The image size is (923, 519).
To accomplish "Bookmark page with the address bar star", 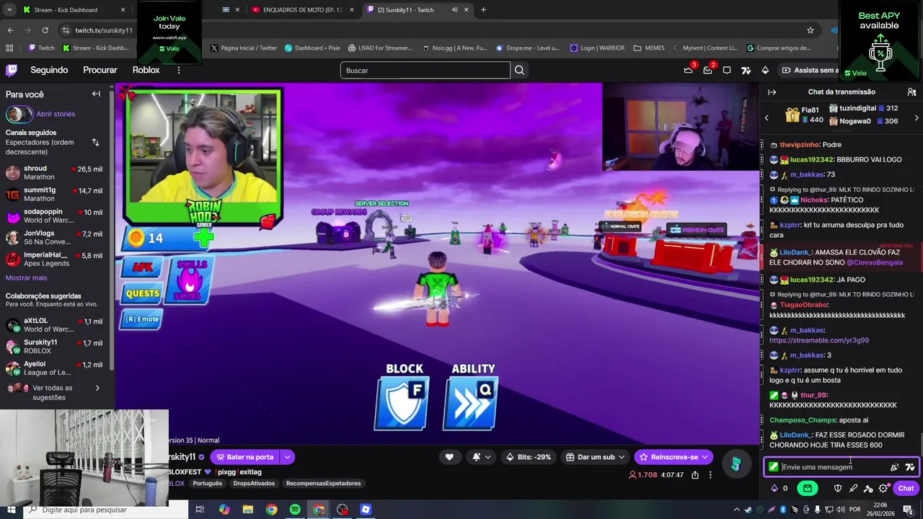I will 811,30.
